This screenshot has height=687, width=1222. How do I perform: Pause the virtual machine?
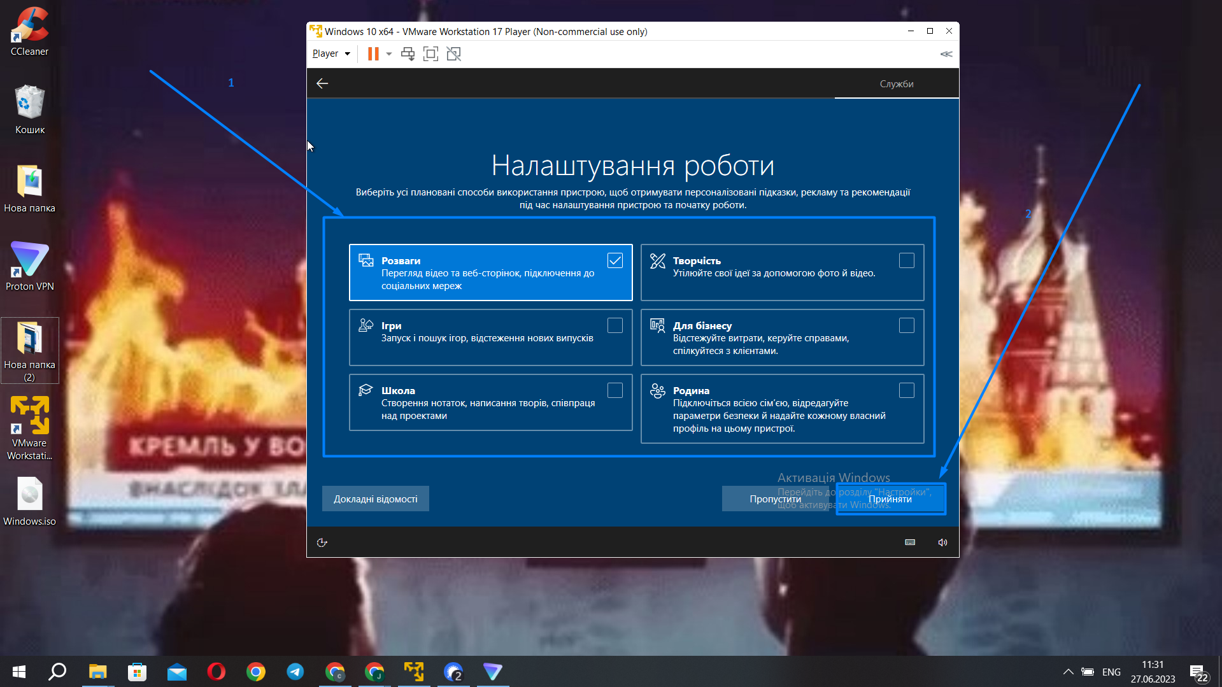coord(373,54)
